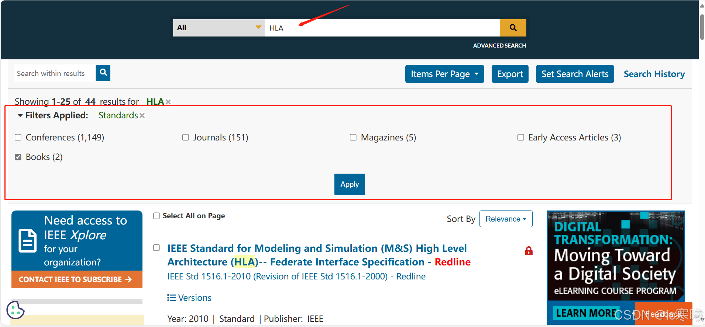Collapse the Filters Applied section
Viewport: 705px width, 327px height.
pos(20,115)
